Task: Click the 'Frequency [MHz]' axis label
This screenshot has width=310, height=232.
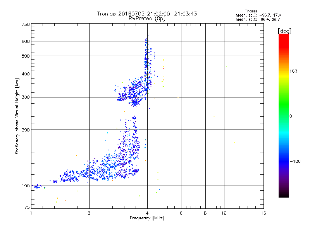Action: (147, 218)
